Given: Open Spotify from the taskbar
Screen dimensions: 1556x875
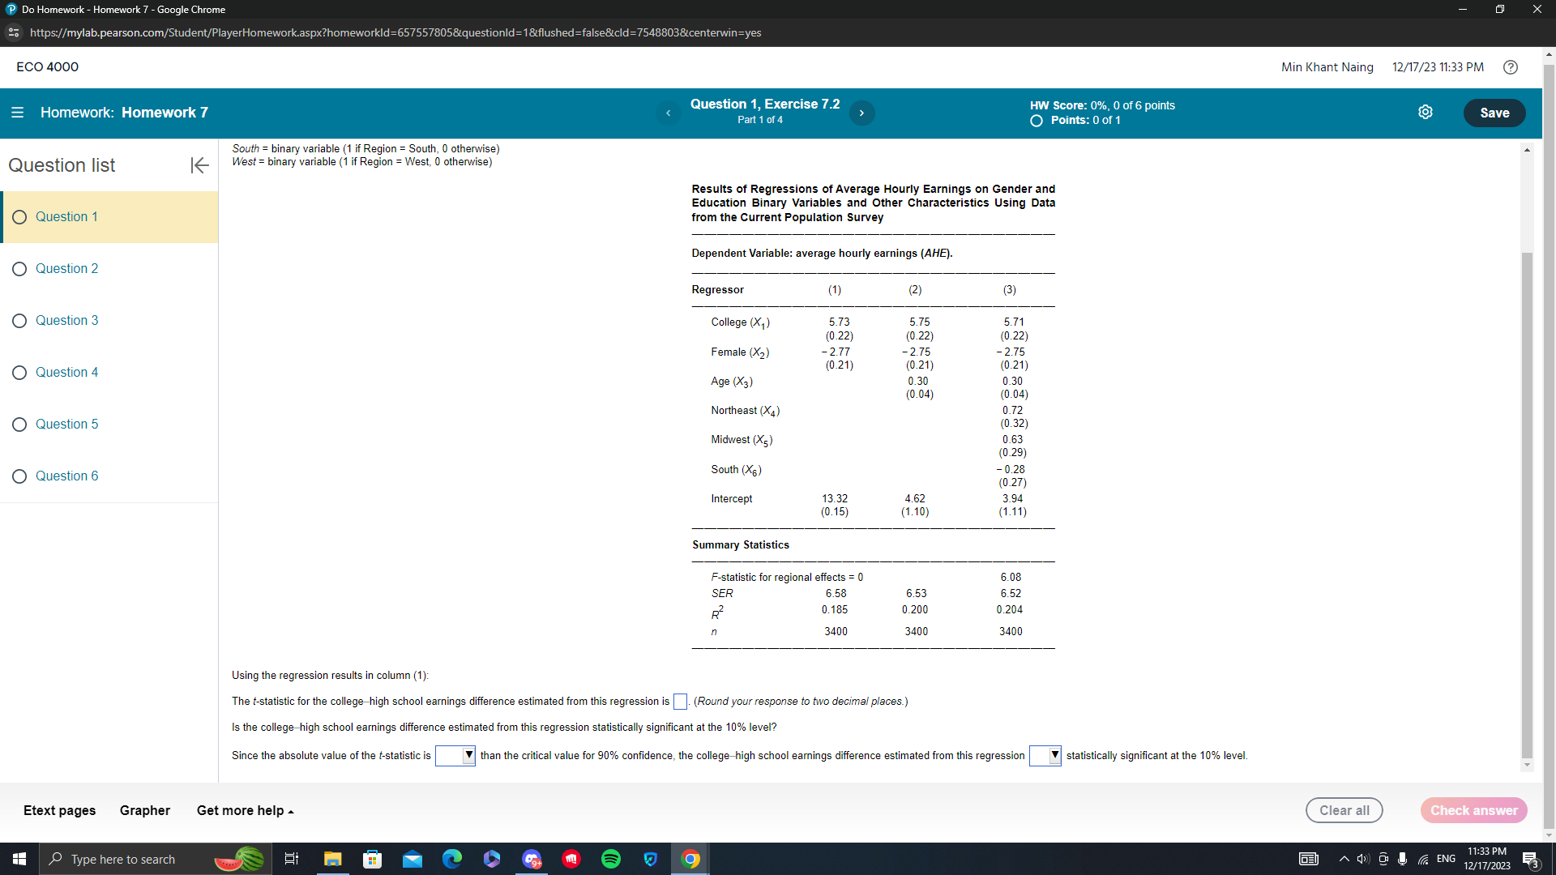Looking at the screenshot, I should [x=611, y=859].
